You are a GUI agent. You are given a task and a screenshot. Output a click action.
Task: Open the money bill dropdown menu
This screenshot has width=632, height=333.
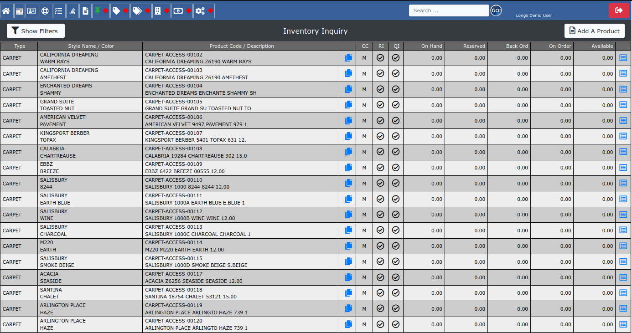182,11
